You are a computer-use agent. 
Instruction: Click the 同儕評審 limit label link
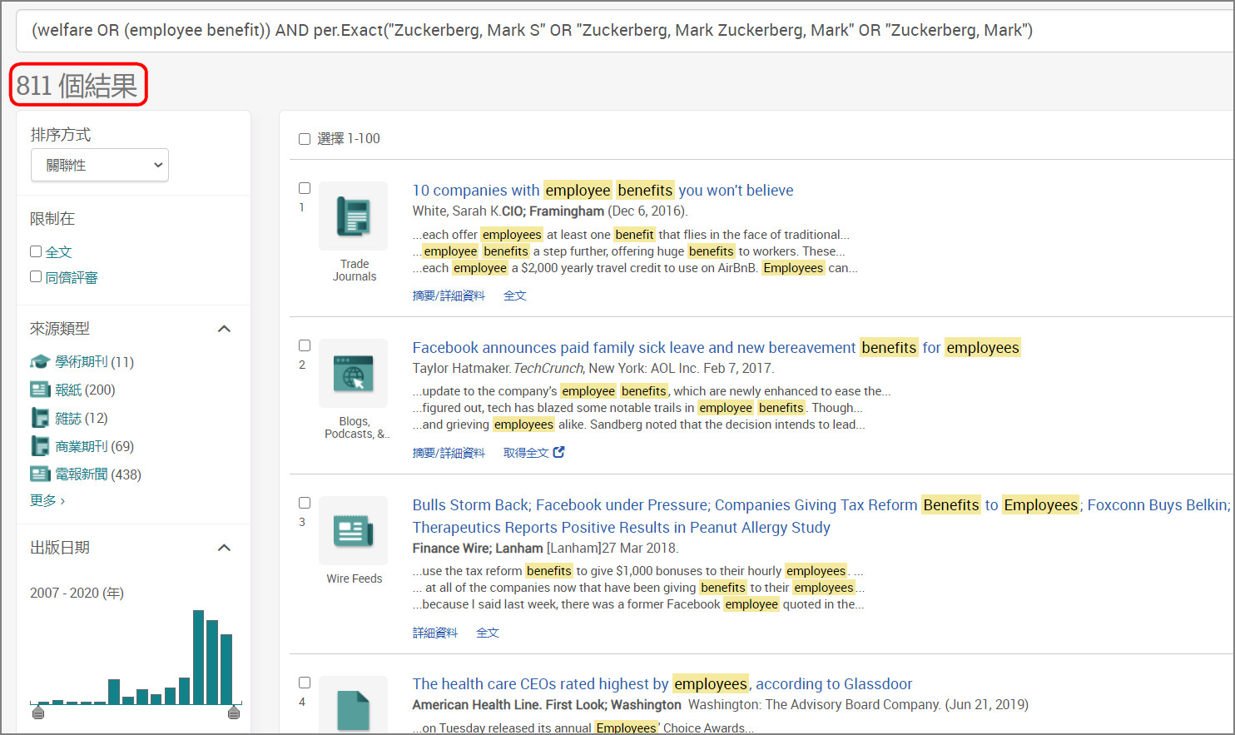pos(71,277)
